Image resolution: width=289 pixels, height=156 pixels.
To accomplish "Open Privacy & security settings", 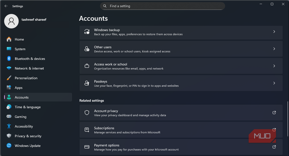I will 38,136.
